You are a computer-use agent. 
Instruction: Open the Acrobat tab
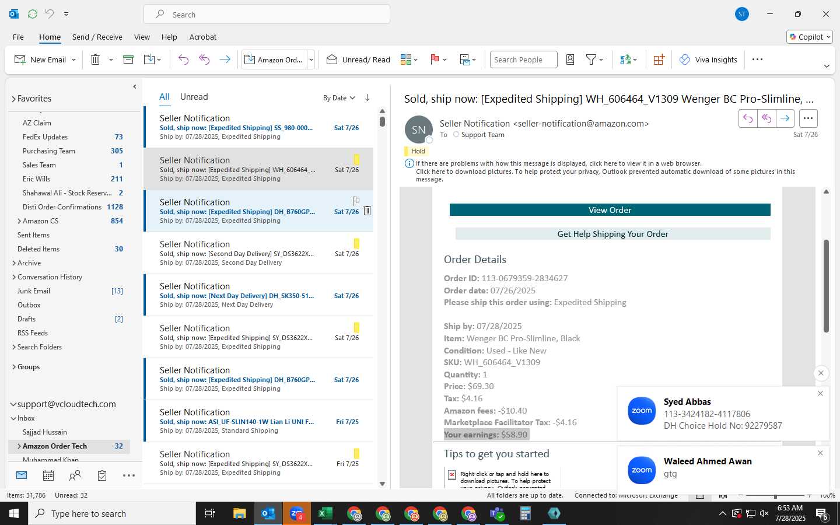pos(203,37)
